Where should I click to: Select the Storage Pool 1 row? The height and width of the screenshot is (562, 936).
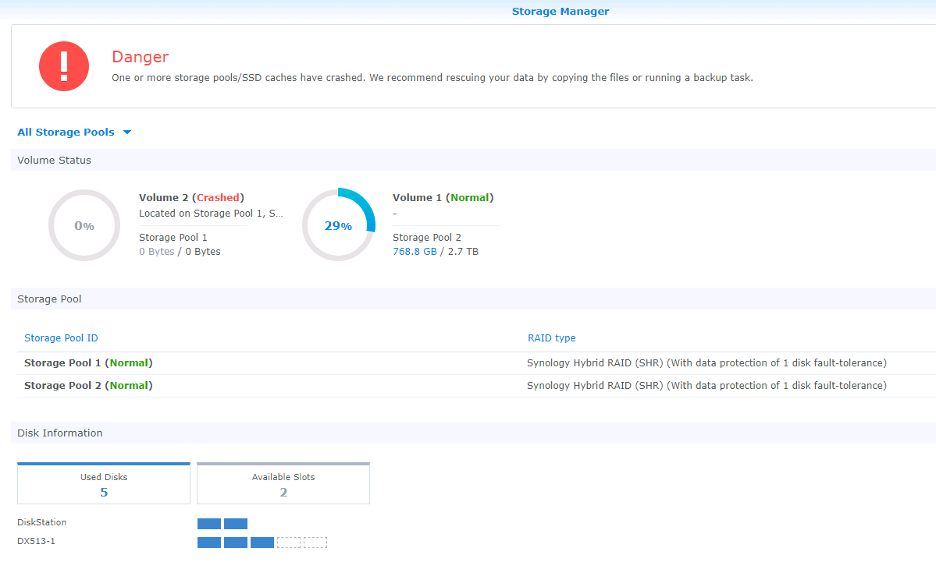88,363
